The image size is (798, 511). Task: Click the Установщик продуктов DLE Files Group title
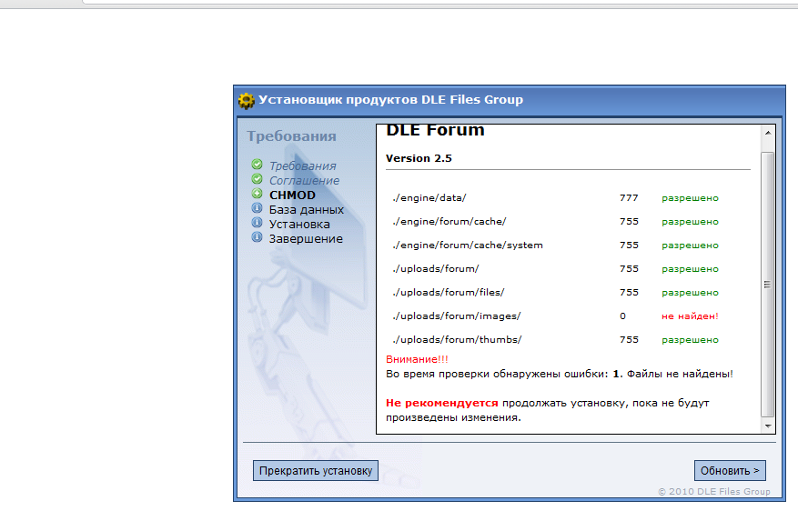(391, 100)
